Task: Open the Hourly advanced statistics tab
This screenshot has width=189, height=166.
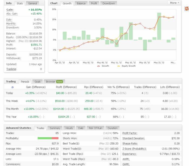Action: coord(69,128)
